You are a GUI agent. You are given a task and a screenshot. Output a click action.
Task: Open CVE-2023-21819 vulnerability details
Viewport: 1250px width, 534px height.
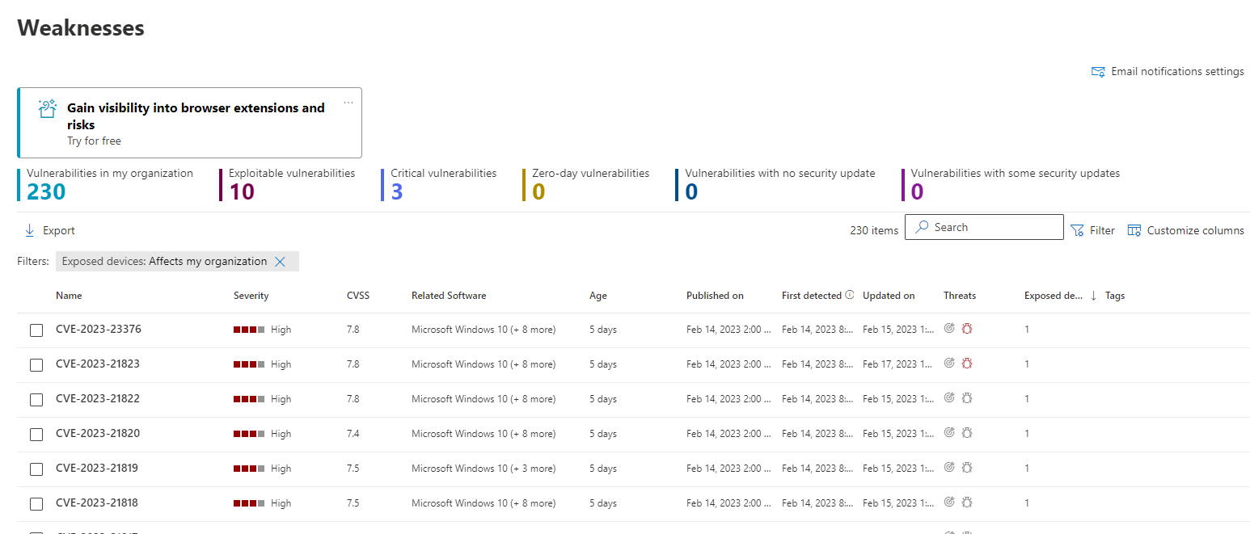pos(96,468)
